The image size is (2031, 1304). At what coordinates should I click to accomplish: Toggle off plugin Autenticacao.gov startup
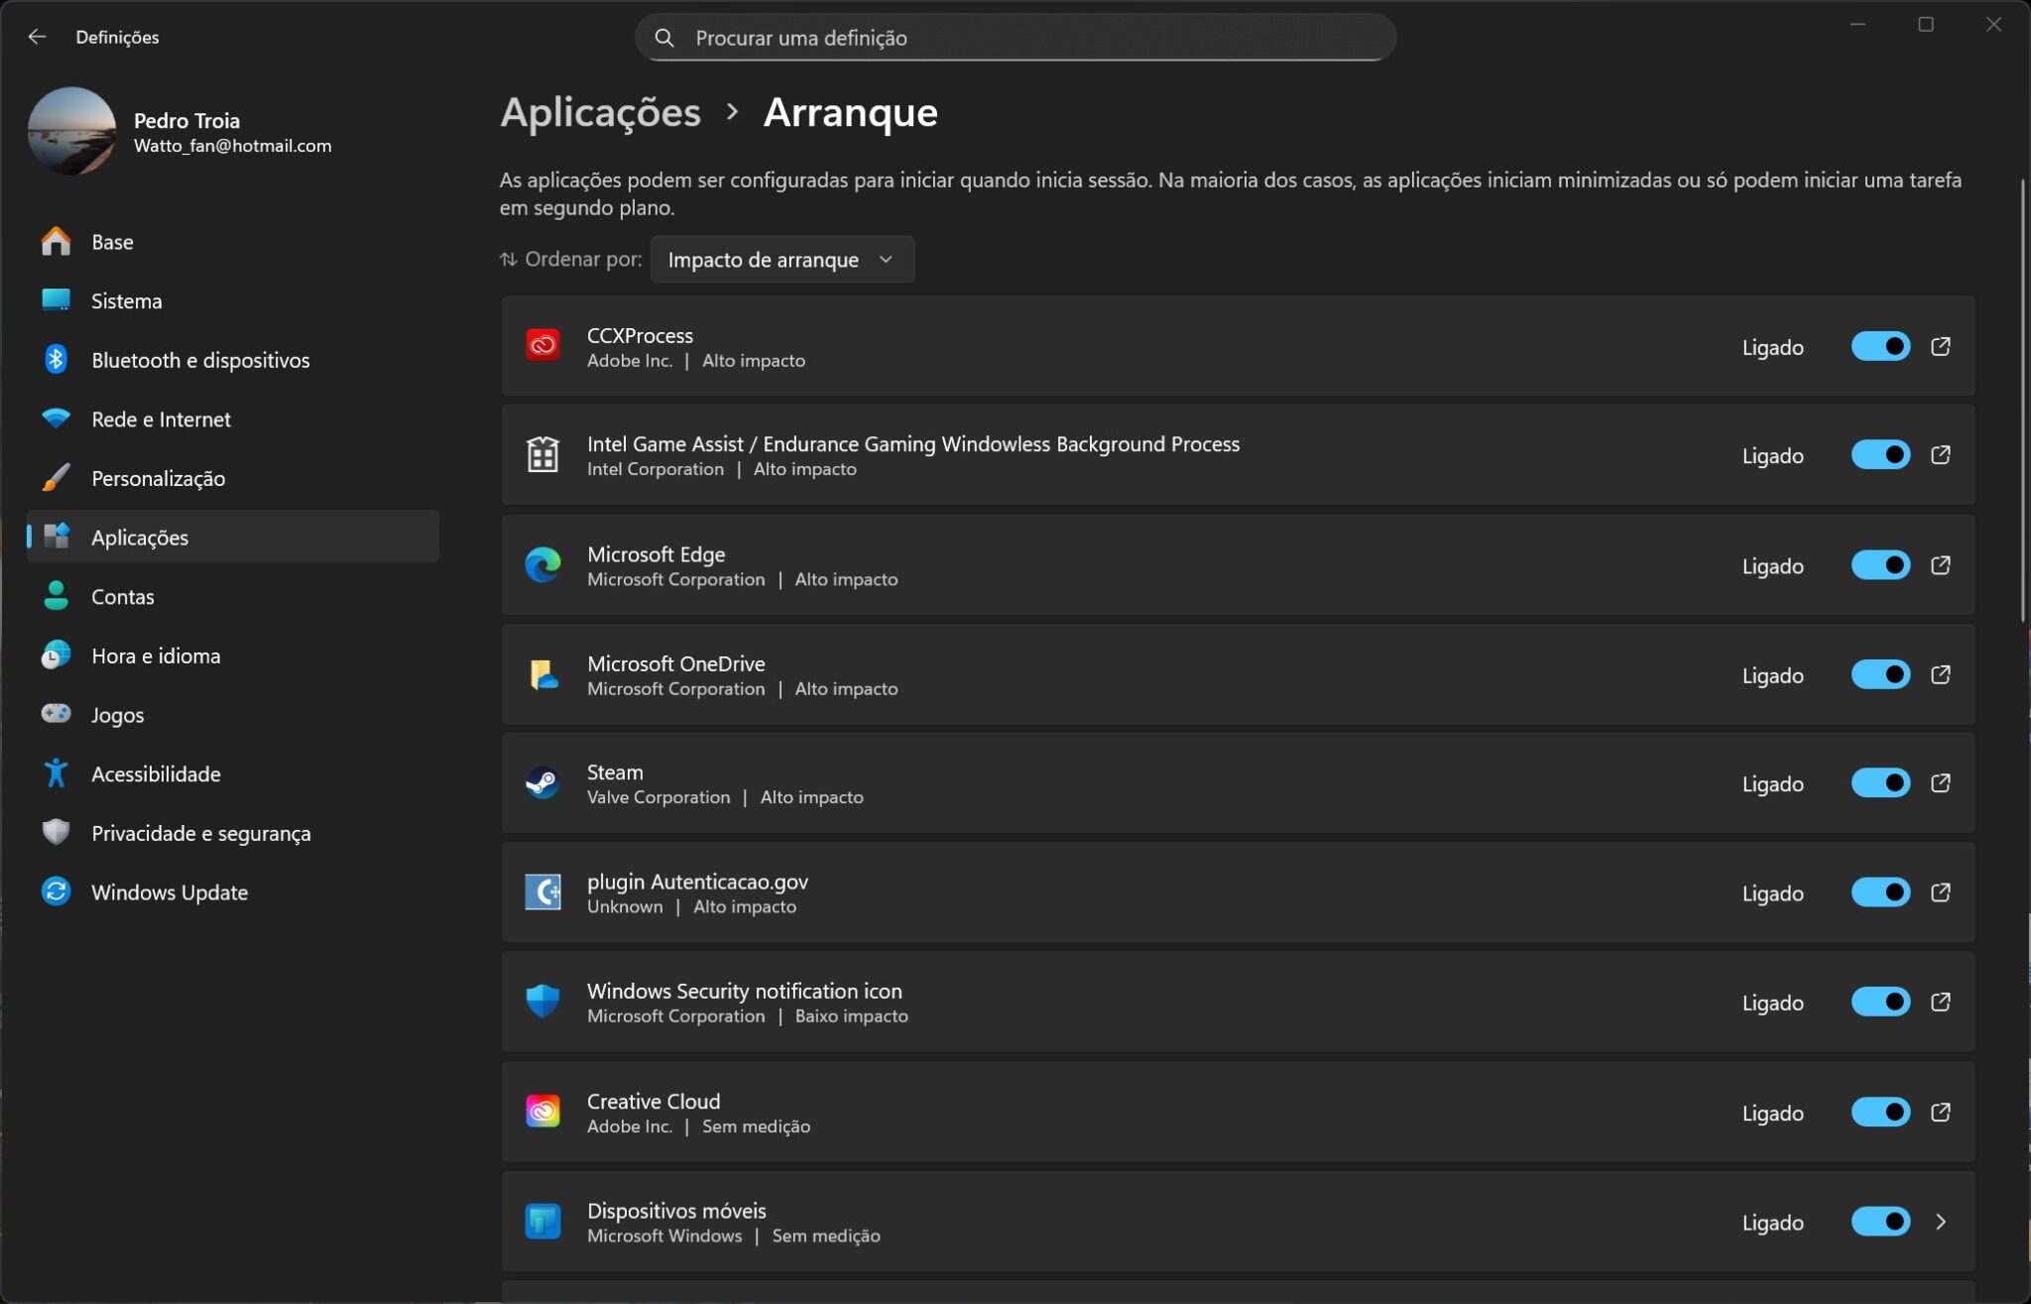click(1880, 892)
